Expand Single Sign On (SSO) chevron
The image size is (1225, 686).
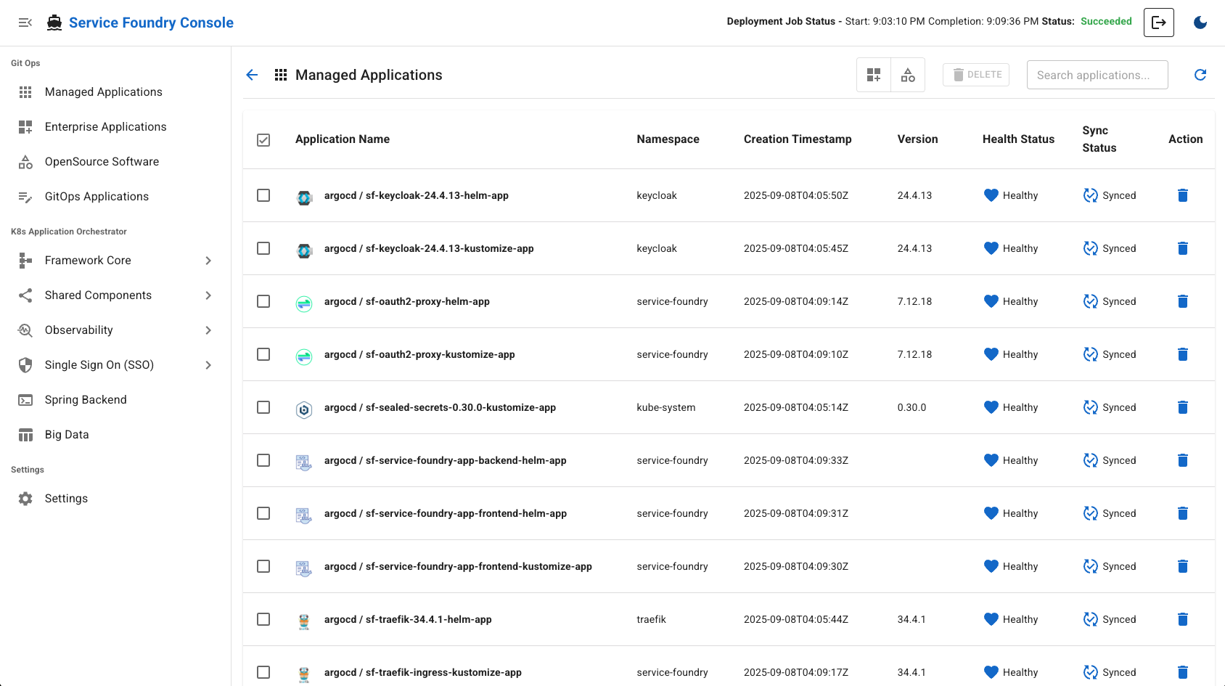pos(208,365)
